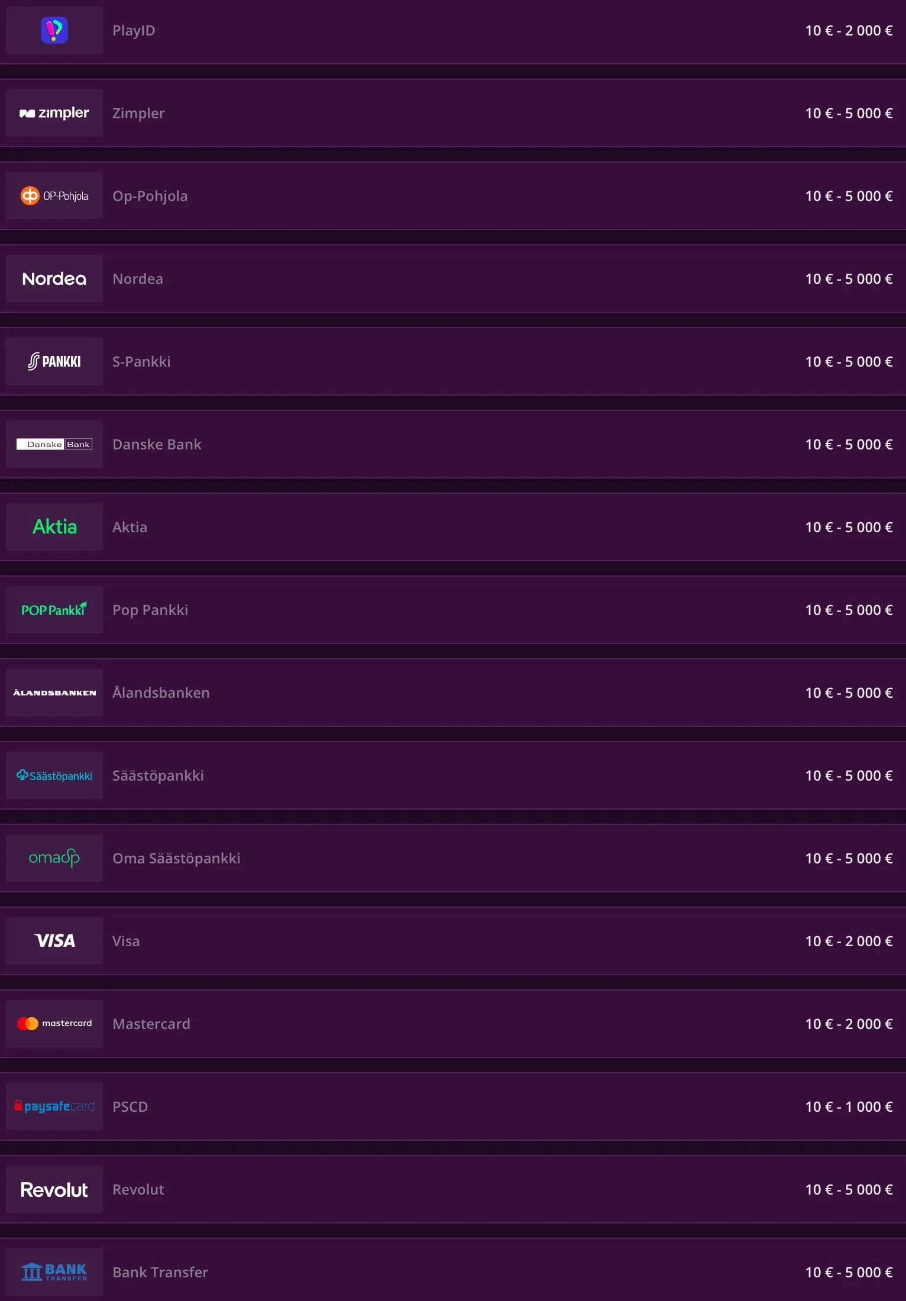Click the Ålandsbanken logo
This screenshot has height=1301, width=906.
pos(54,692)
